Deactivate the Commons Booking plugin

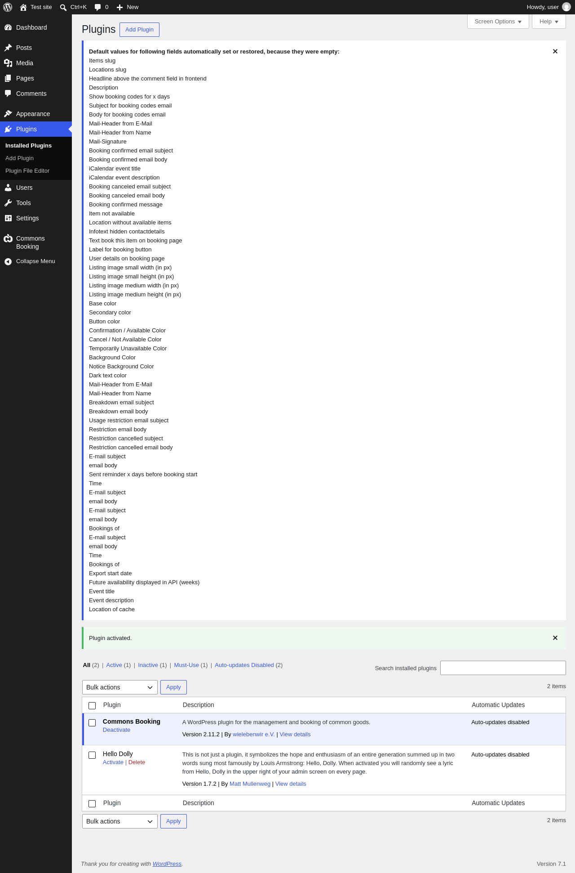pos(116,730)
